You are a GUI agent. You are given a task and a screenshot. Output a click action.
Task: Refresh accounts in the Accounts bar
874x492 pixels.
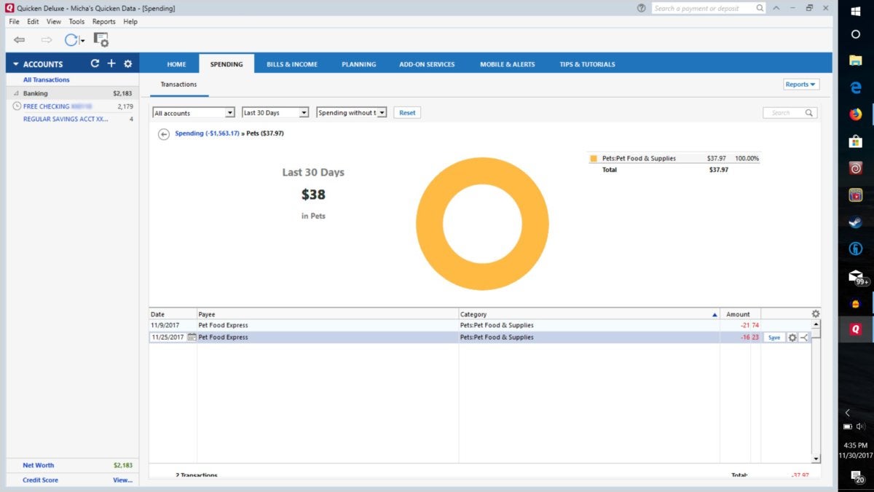95,63
